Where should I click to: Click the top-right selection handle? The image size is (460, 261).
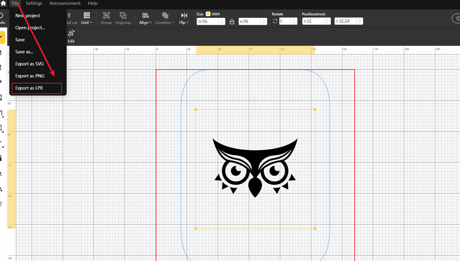tap(315, 109)
